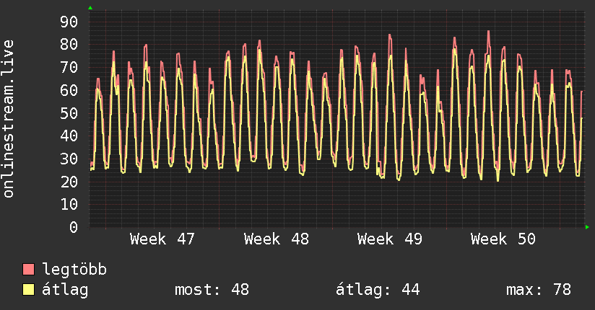Click the green arrow at x-axis end
Viewport: 595px width, 310px height.
[x=587, y=227]
